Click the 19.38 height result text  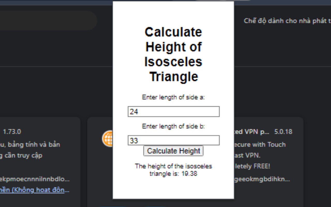pos(189,174)
